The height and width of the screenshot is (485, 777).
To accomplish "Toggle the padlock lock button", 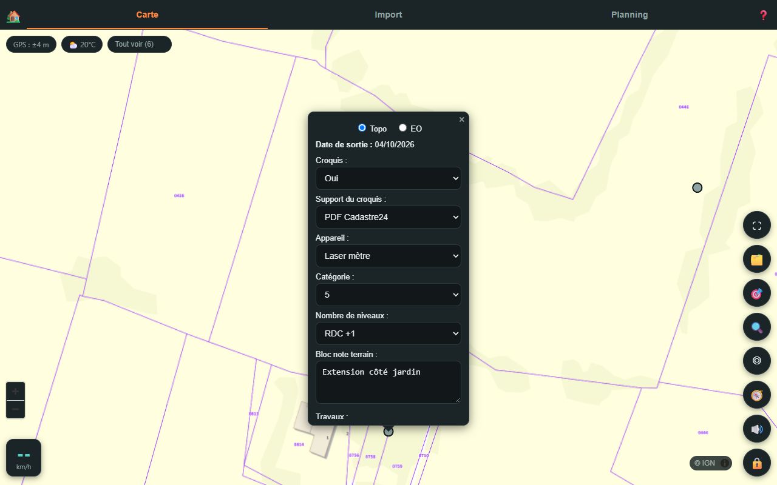I will click(x=757, y=463).
